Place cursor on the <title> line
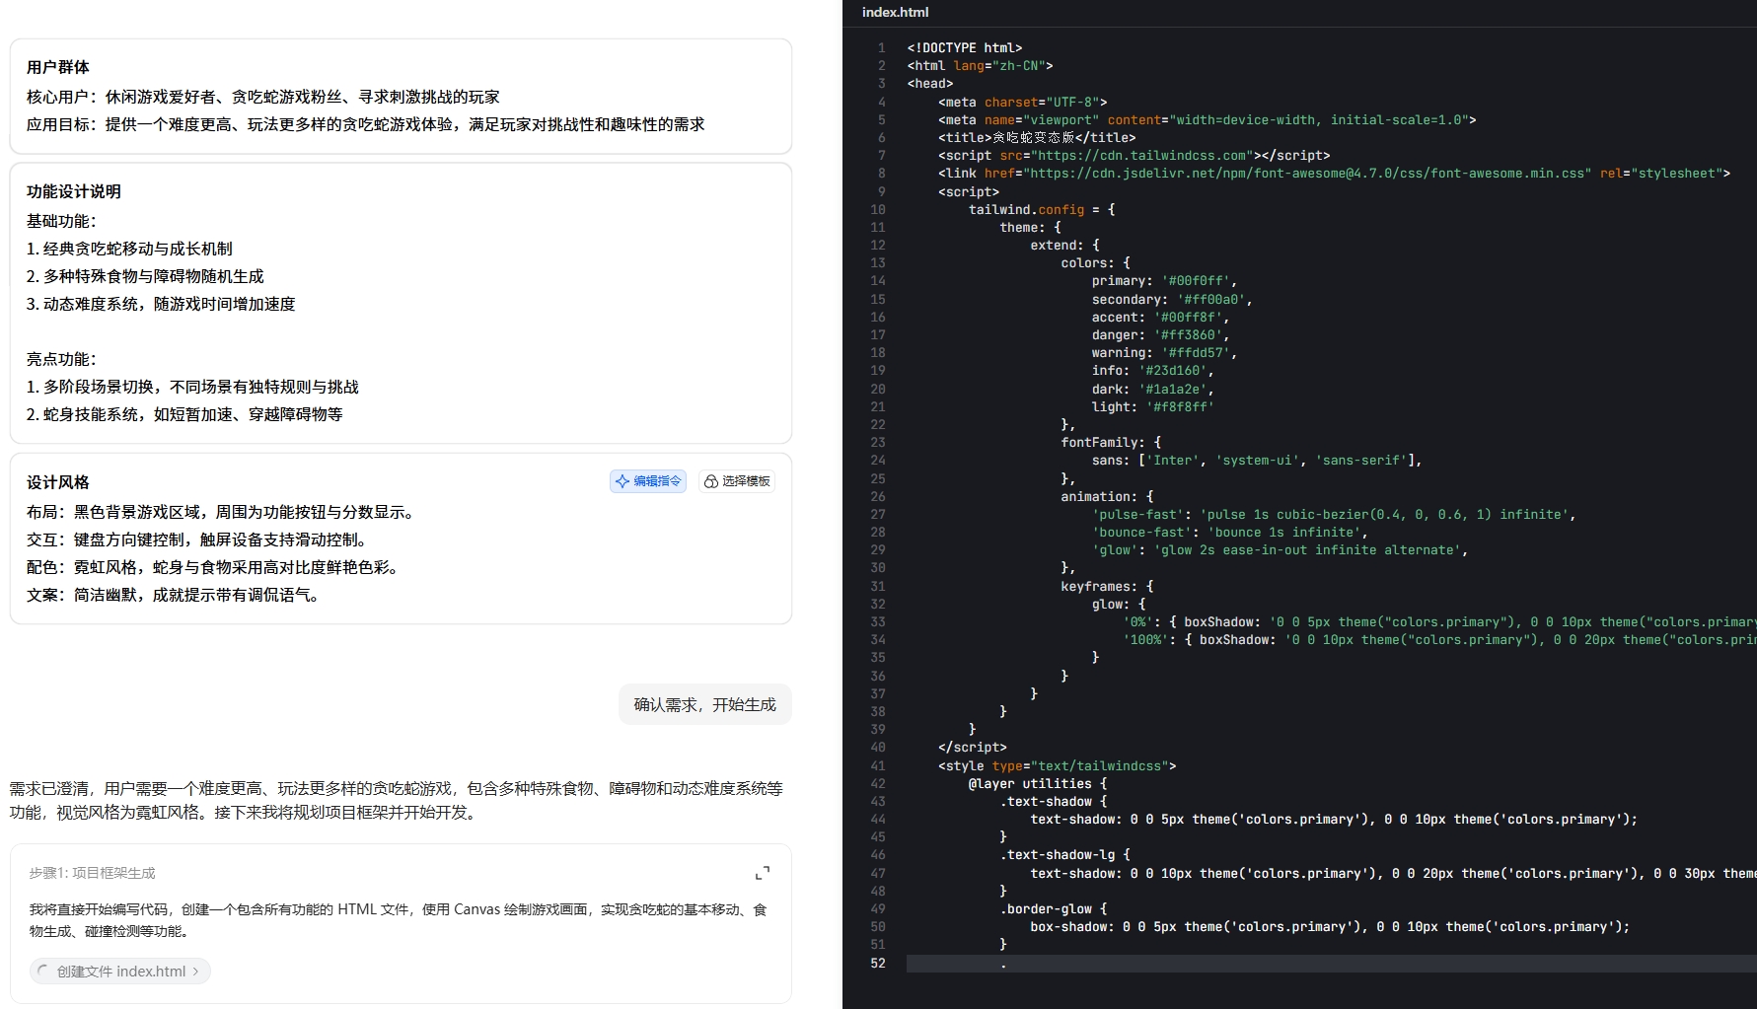1757x1009 pixels. click(x=1036, y=137)
